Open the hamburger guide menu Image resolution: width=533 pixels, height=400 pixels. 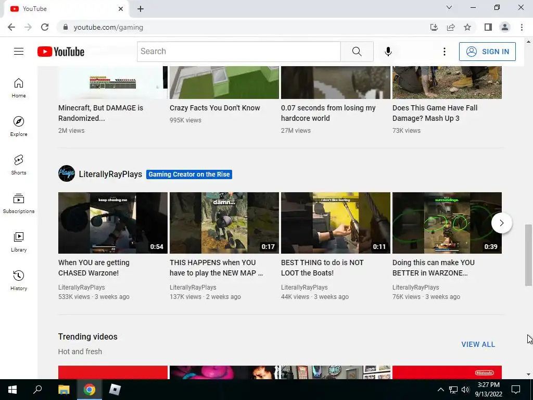click(19, 52)
